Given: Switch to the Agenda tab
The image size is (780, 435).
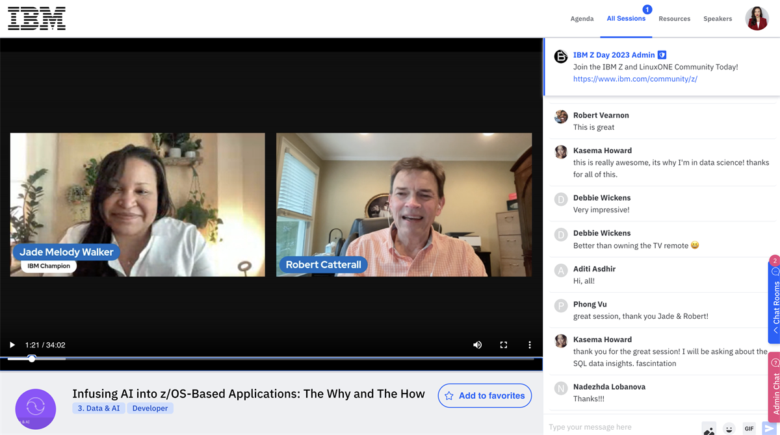Looking at the screenshot, I should coord(582,18).
